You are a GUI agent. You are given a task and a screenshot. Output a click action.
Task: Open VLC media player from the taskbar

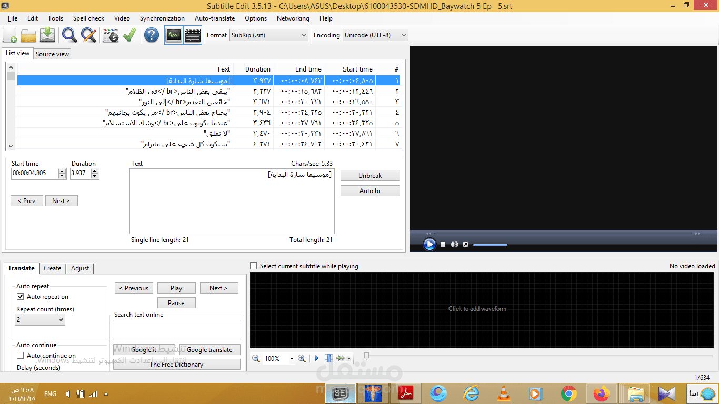click(x=504, y=393)
